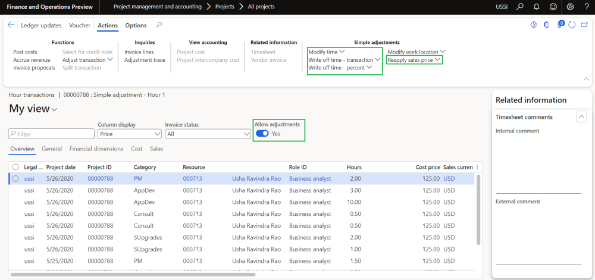Click Post costs in Functions group
595x280 pixels.
(25, 52)
